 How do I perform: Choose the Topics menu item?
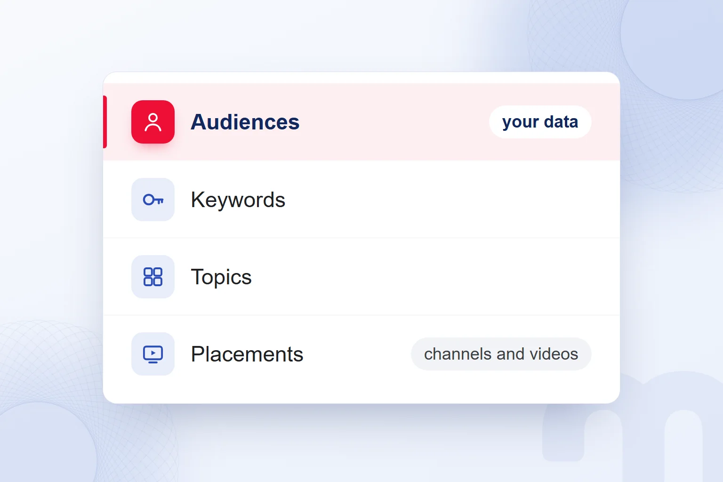pos(361,277)
